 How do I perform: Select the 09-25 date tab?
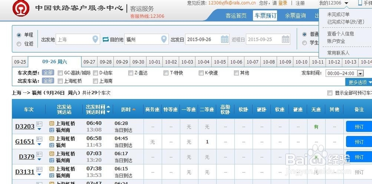tap(20, 62)
